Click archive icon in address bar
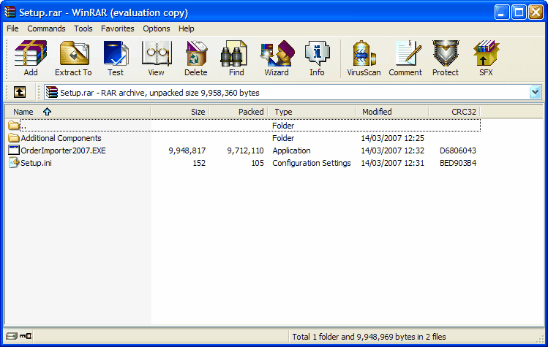Image resolution: width=548 pixels, height=347 pixels. tap(52, 93)
